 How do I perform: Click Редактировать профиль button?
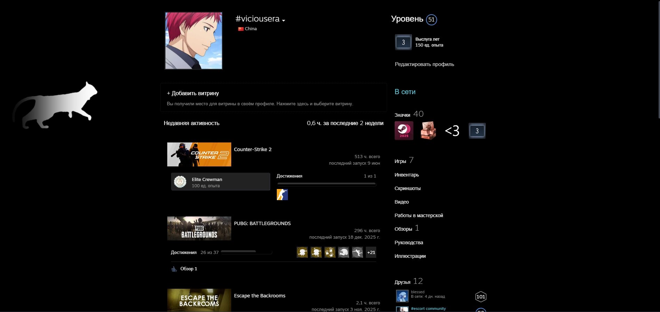coord(424,64)
